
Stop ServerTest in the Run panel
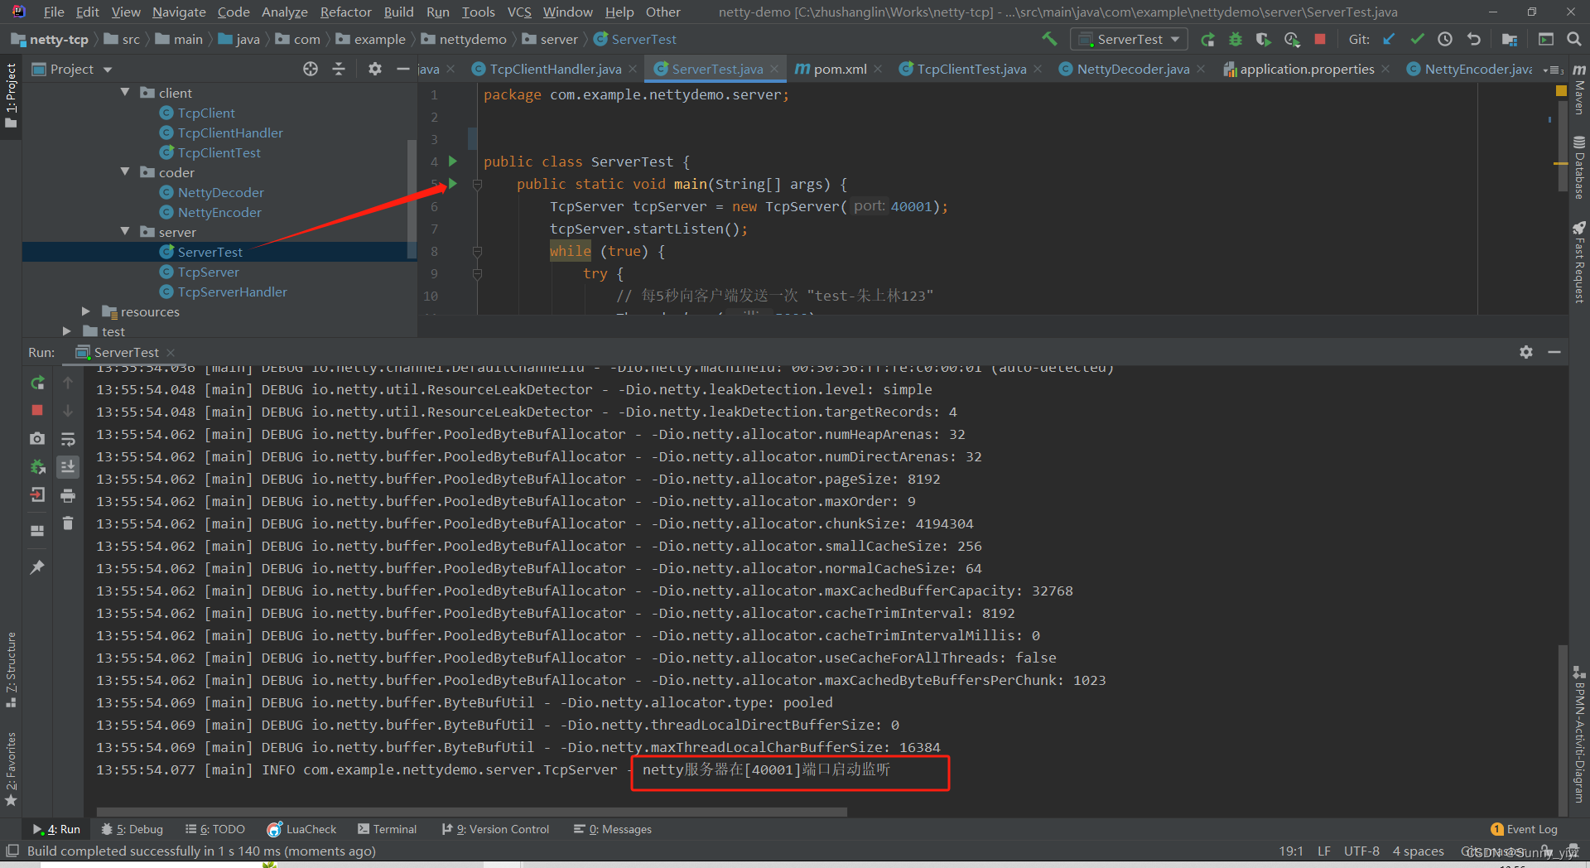pyautogui.click(x=37, y=410)
